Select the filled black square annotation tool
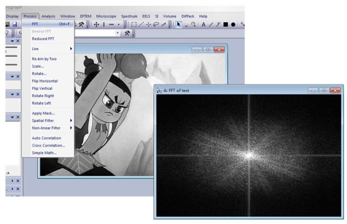Screen dimensions: 347x224 click(226, 25)
